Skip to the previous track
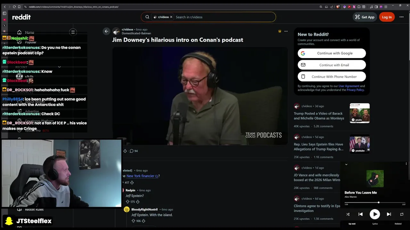The image size is (410, 230). (360, 214)
